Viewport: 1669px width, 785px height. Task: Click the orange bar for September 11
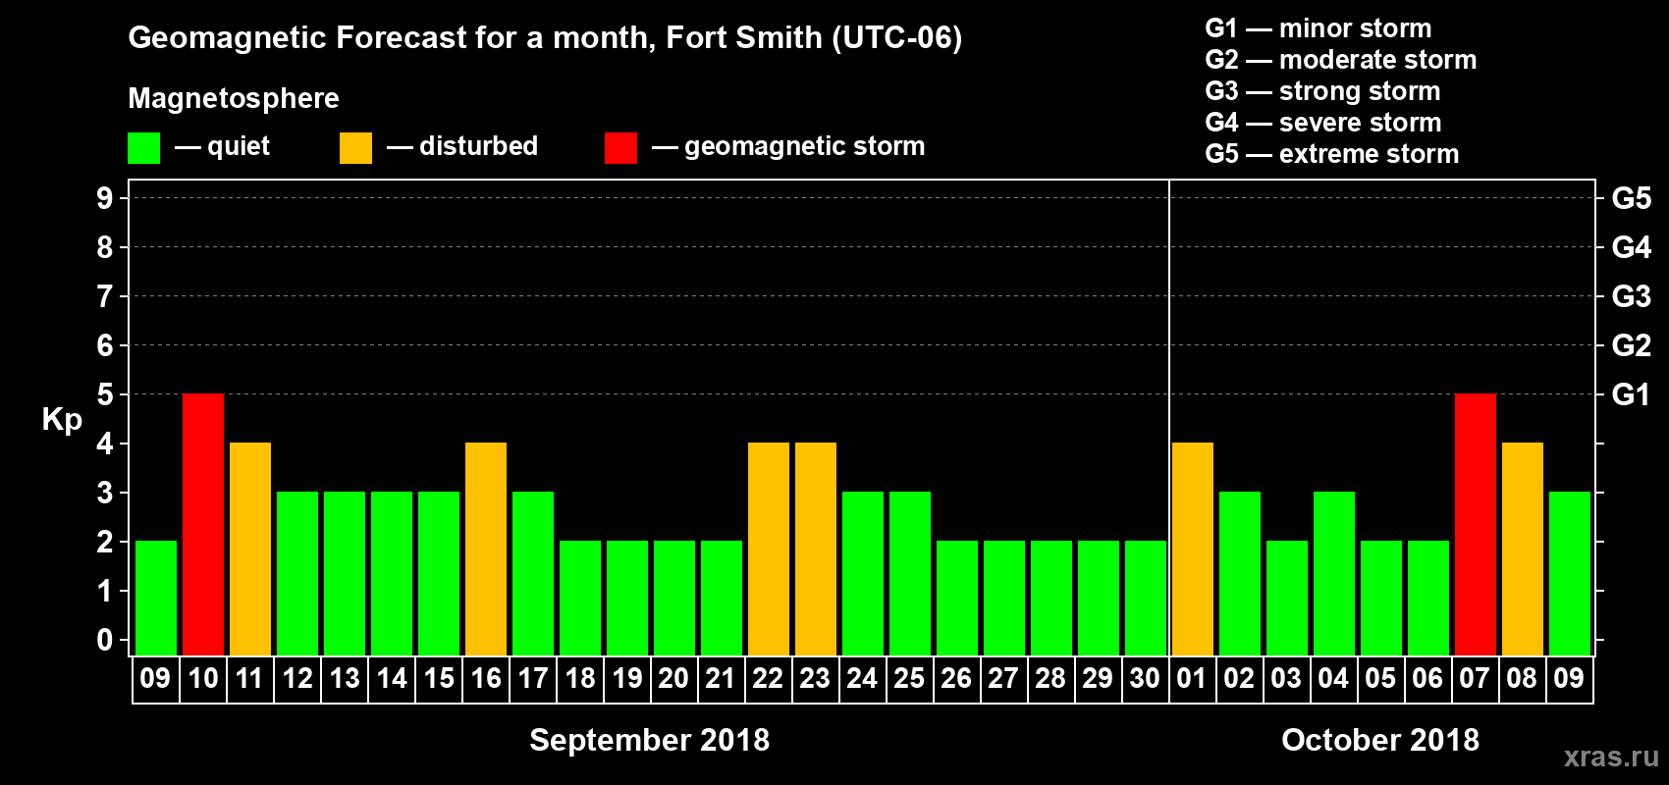tap(250, 549)
